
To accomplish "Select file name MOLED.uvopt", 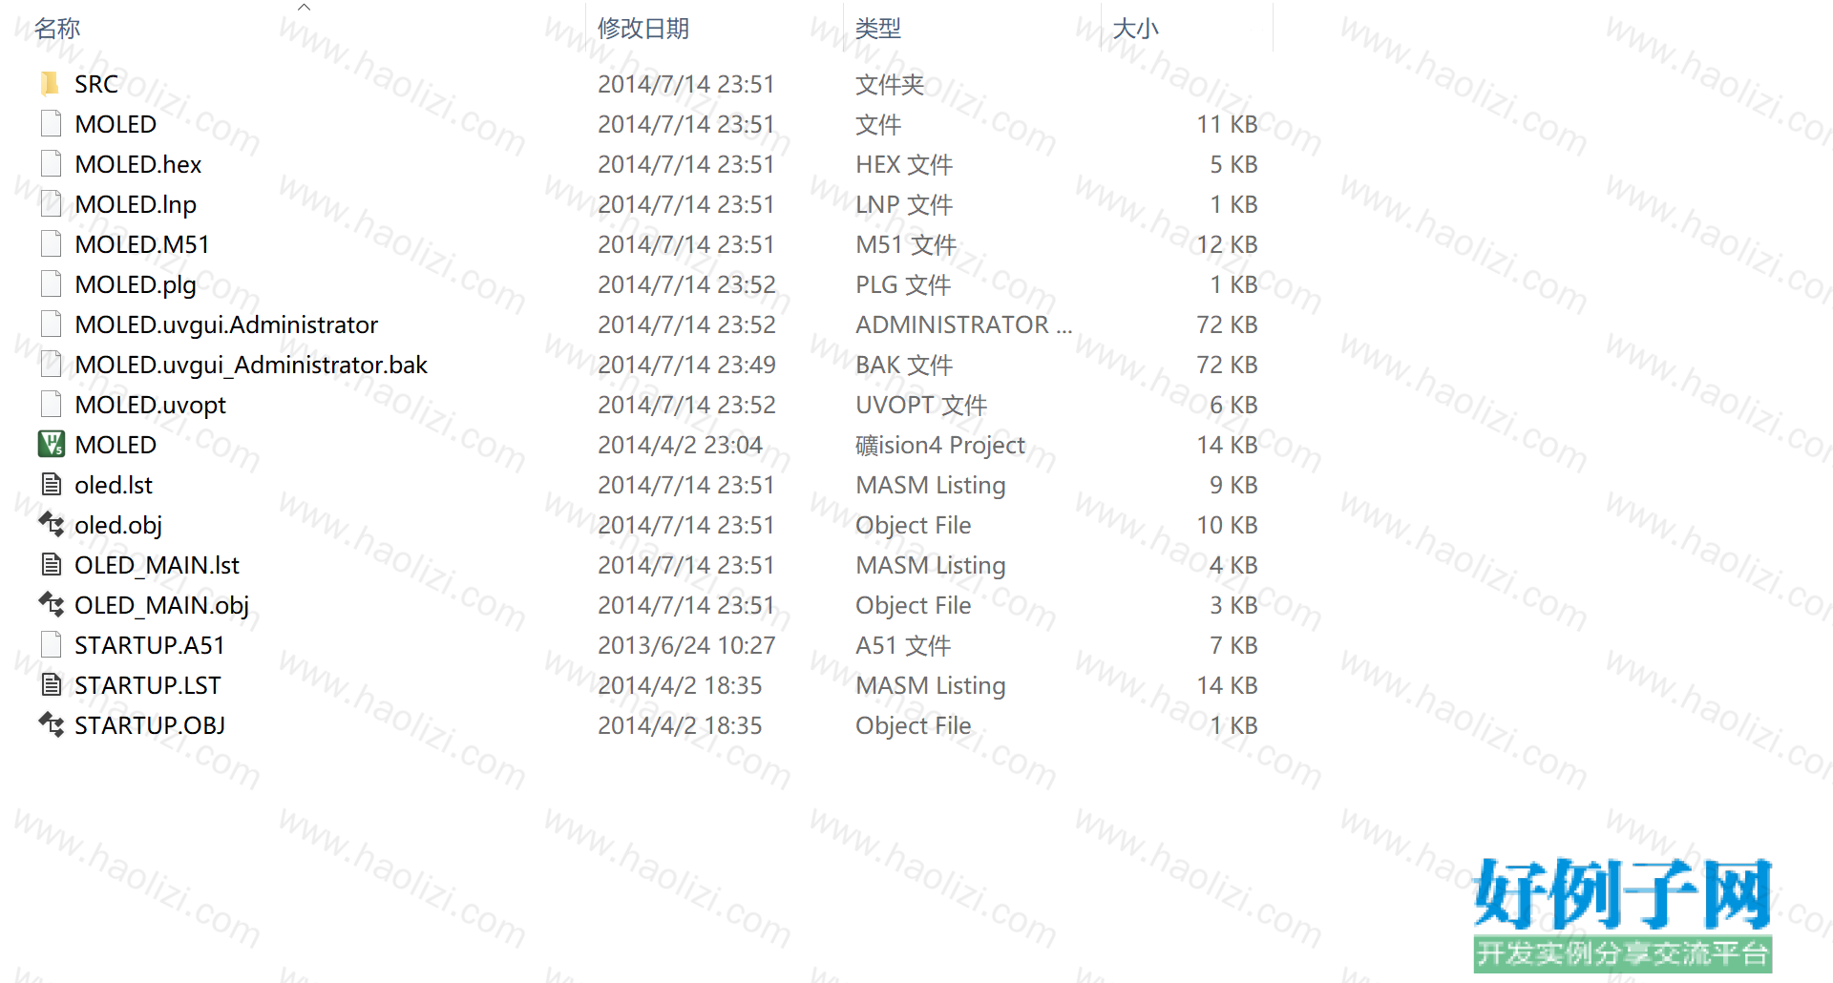I will tap(151, 405).
